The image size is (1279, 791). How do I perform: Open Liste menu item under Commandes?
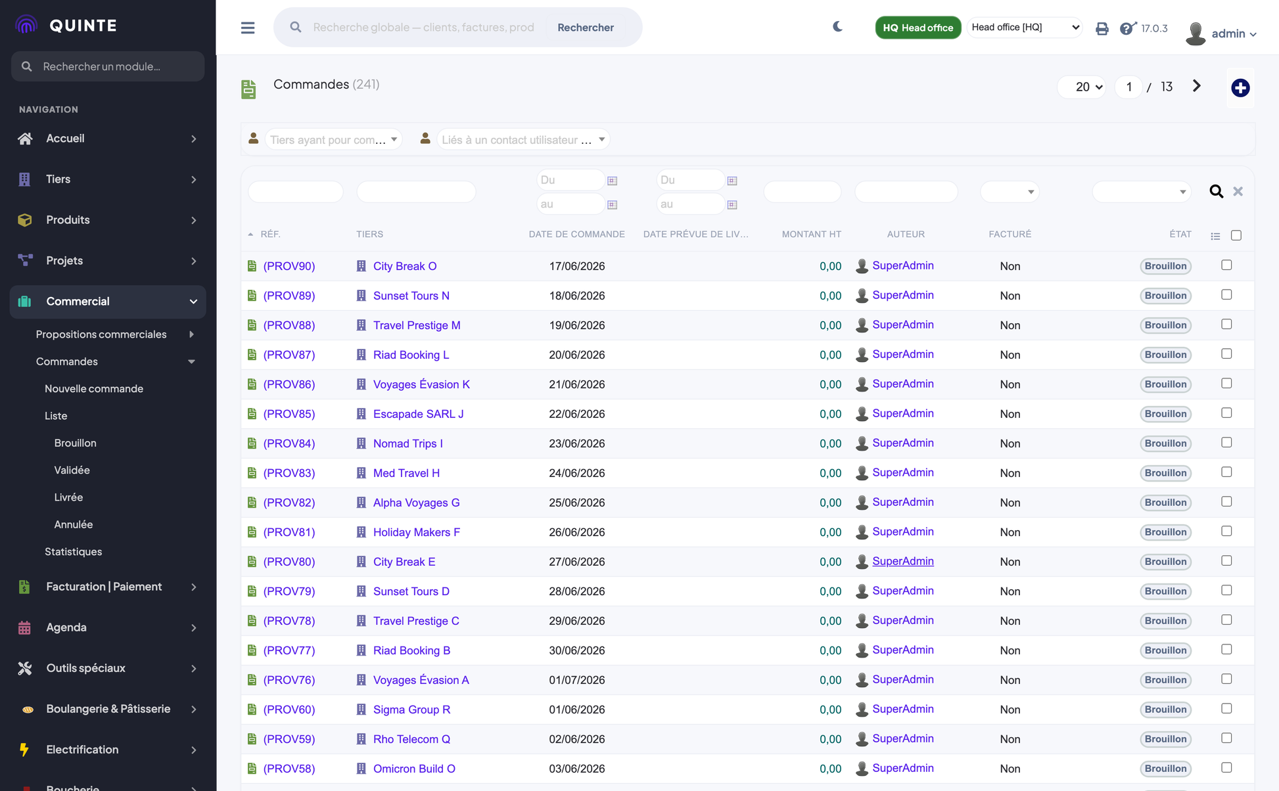56,416
